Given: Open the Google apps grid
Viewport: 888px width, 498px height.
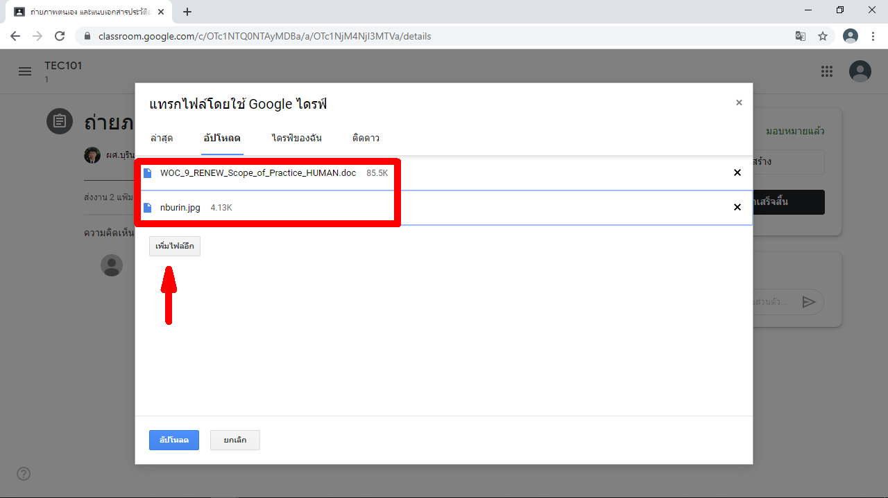Looking at the screenshot, I should 826,71.
